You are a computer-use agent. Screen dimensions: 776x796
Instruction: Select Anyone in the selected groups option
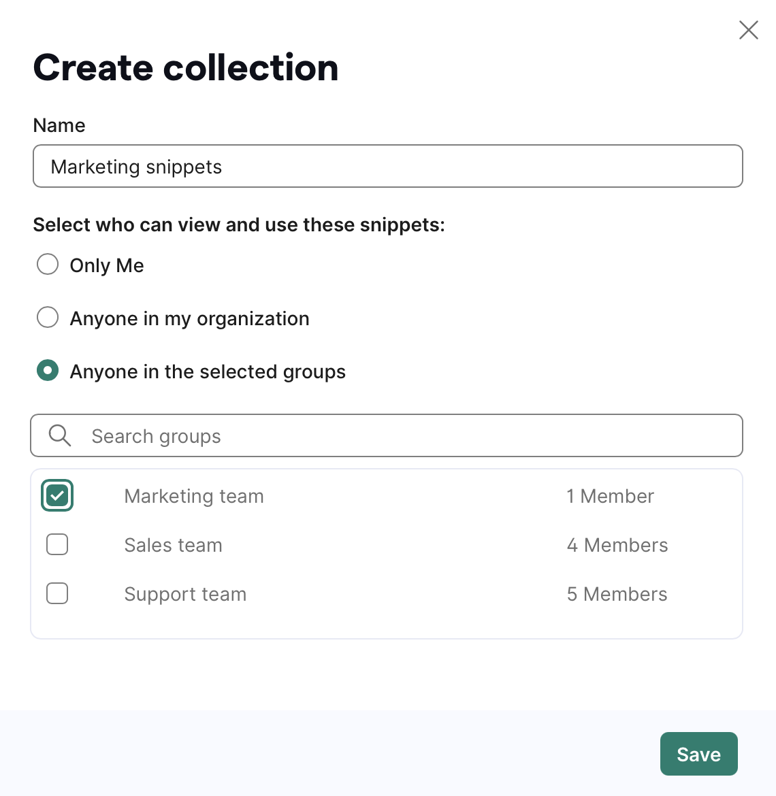coord(48,370)
